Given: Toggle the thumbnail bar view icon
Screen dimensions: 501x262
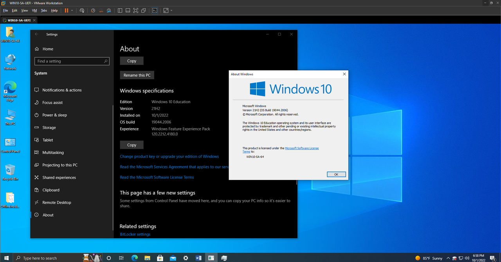Looking at the screenshot, I should click(128, 11).
